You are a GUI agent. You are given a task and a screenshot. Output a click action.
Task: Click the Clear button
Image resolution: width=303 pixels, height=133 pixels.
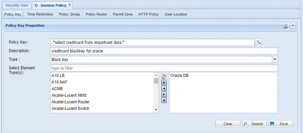click(228, 124)
